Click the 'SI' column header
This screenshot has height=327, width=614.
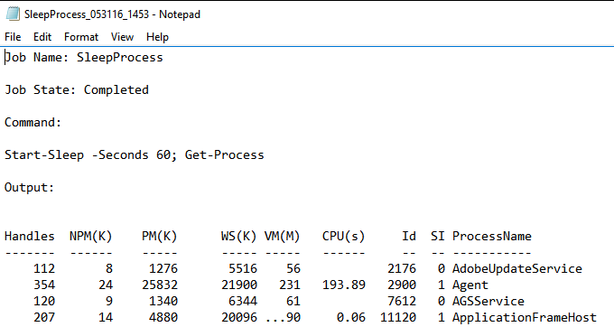coord(438,236)
